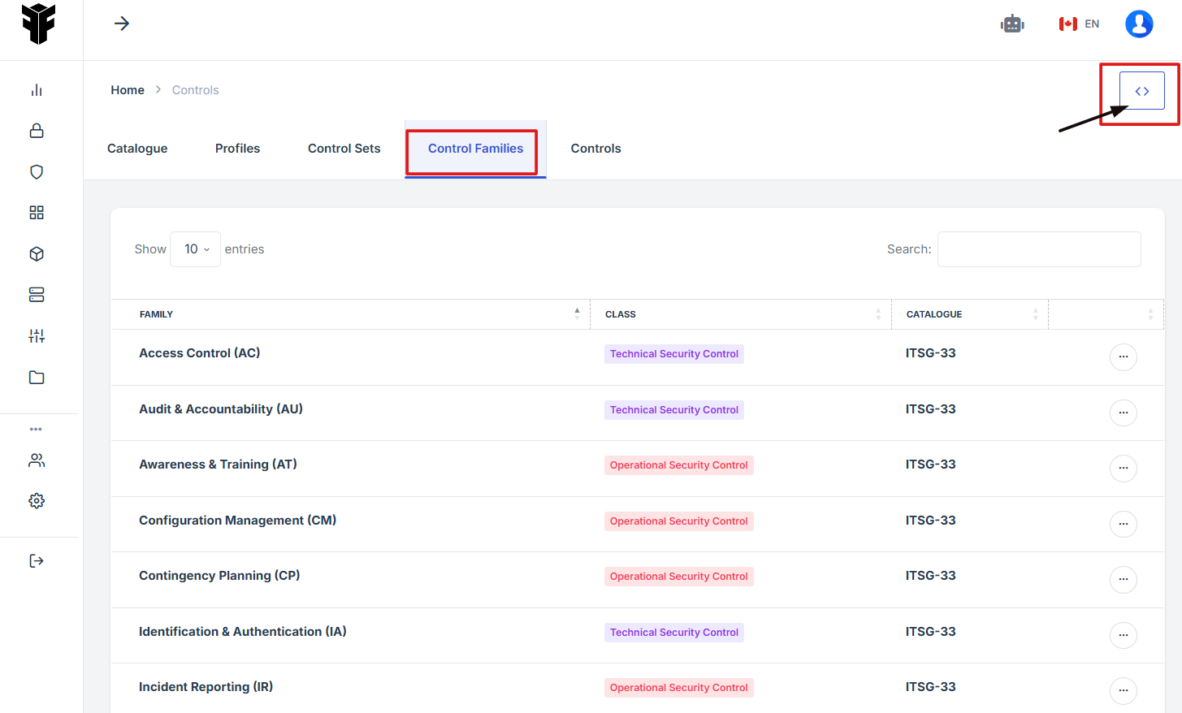The height and width of the screenshot is (713, 1182).
Task: Click the sliders icon in sidebar
Action: click(37, 336)
